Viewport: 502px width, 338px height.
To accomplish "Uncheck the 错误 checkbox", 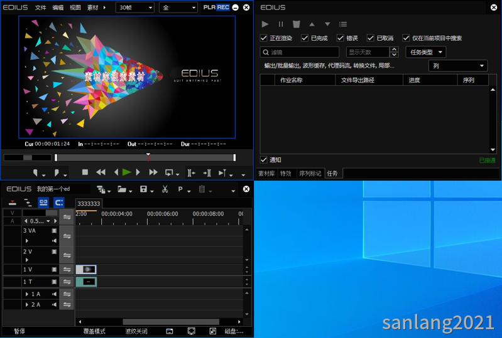I will click(x=341, y=38).
